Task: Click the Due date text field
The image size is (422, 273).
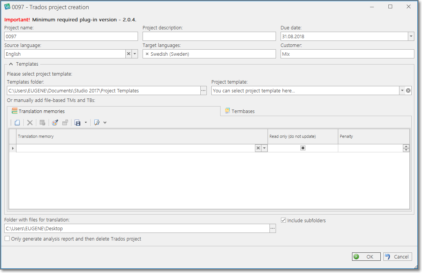Action: pyautogui.click(x=344, y=36)
